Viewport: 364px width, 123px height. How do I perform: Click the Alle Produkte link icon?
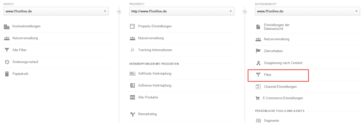point(132,97)
